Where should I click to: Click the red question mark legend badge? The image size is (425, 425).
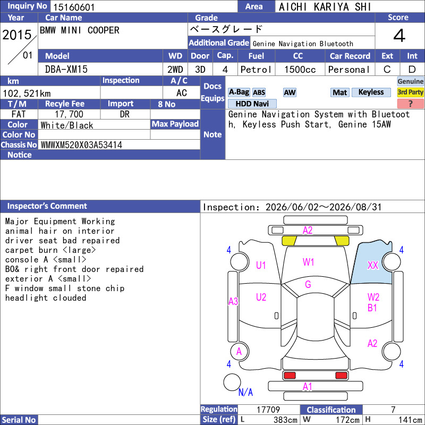coord(410,104)
